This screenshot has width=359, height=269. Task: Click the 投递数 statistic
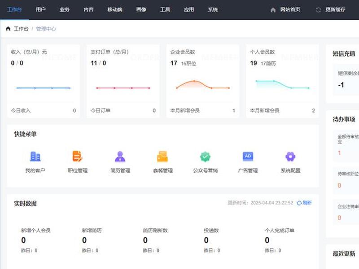[x=212, y=240]
